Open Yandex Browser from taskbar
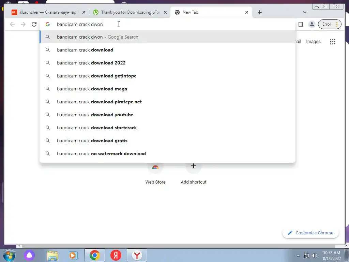The image size is (349, 262). [x=137, y=255]
